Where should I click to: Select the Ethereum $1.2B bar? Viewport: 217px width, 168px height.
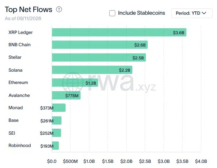click(x=75, y=82)
